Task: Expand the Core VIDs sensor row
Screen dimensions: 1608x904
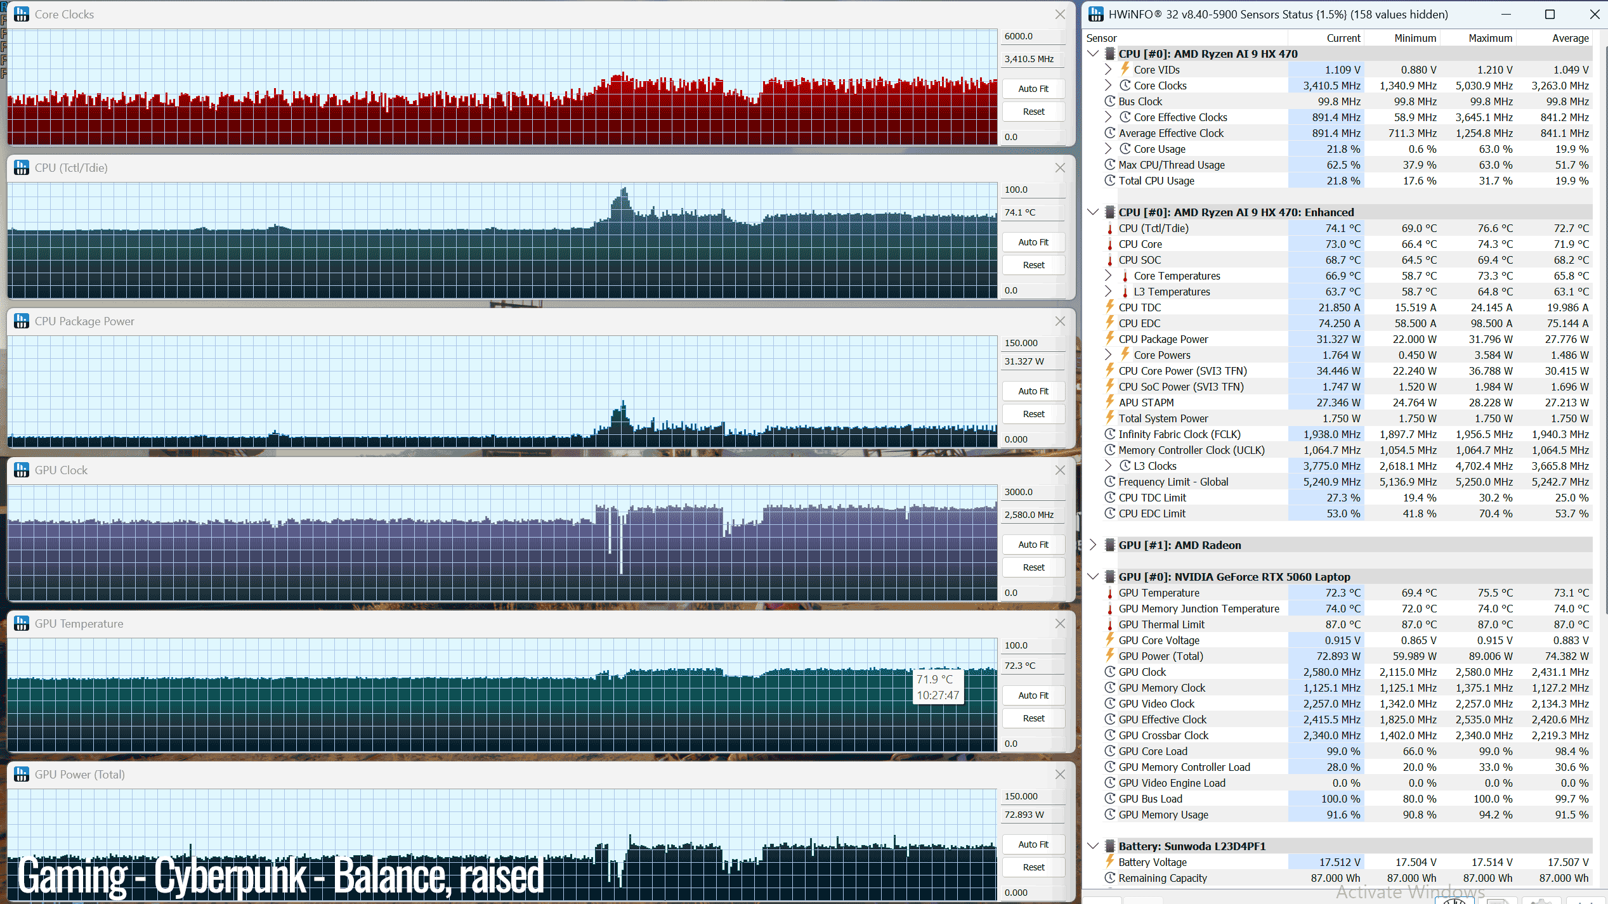Action: (1108, 70)
